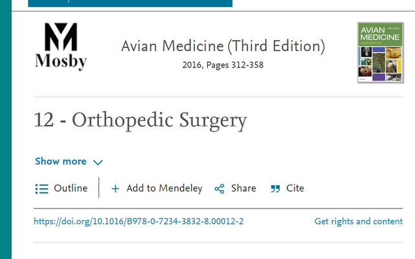The height and width of the screenshot is (259, 415).
Task: Open the Cite dialog
Action: pyautogui.click(x=287, y=188)
